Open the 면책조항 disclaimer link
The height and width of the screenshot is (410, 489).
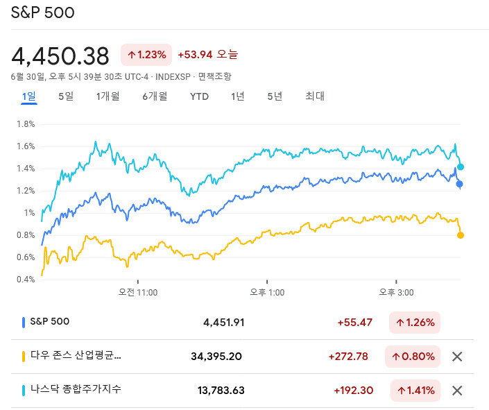click(214, 76)
